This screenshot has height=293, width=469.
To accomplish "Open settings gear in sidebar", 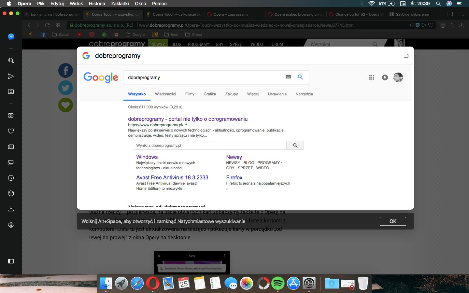I will [x=11, y=225].
